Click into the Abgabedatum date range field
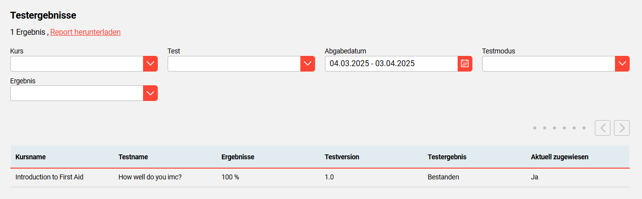Screen dimensions: 642x199 (x=391, y=64)
